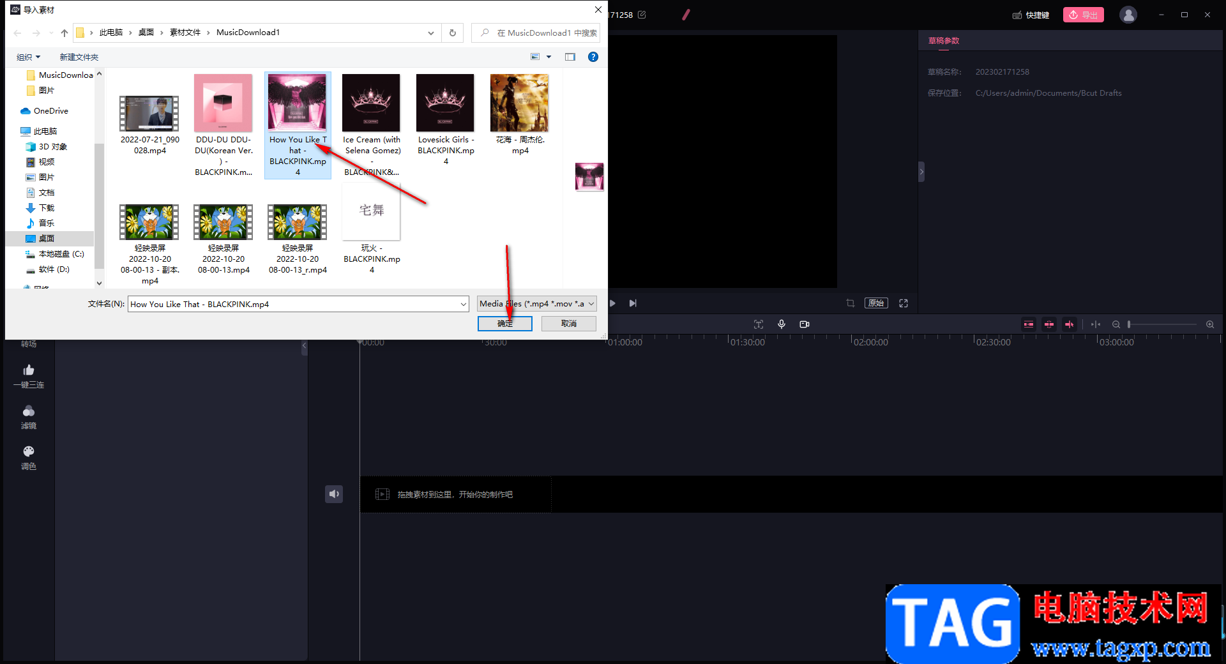1226x664 pixels.
Task: Refresh the MusicDownload1 folder listing
Action: tap(453, 33)
